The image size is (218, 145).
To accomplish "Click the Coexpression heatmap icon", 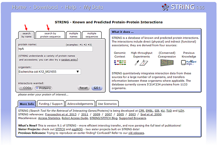I will [167, 63].
